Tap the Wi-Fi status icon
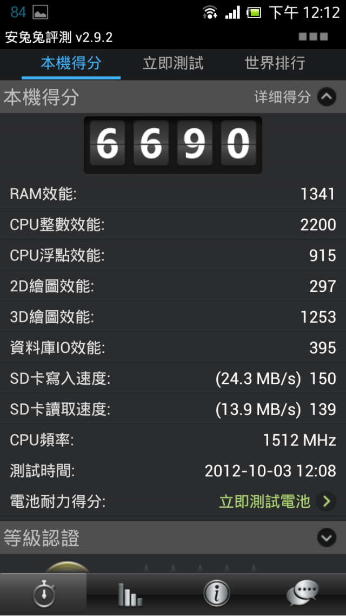The image size is (346, 616). [210, 12]
